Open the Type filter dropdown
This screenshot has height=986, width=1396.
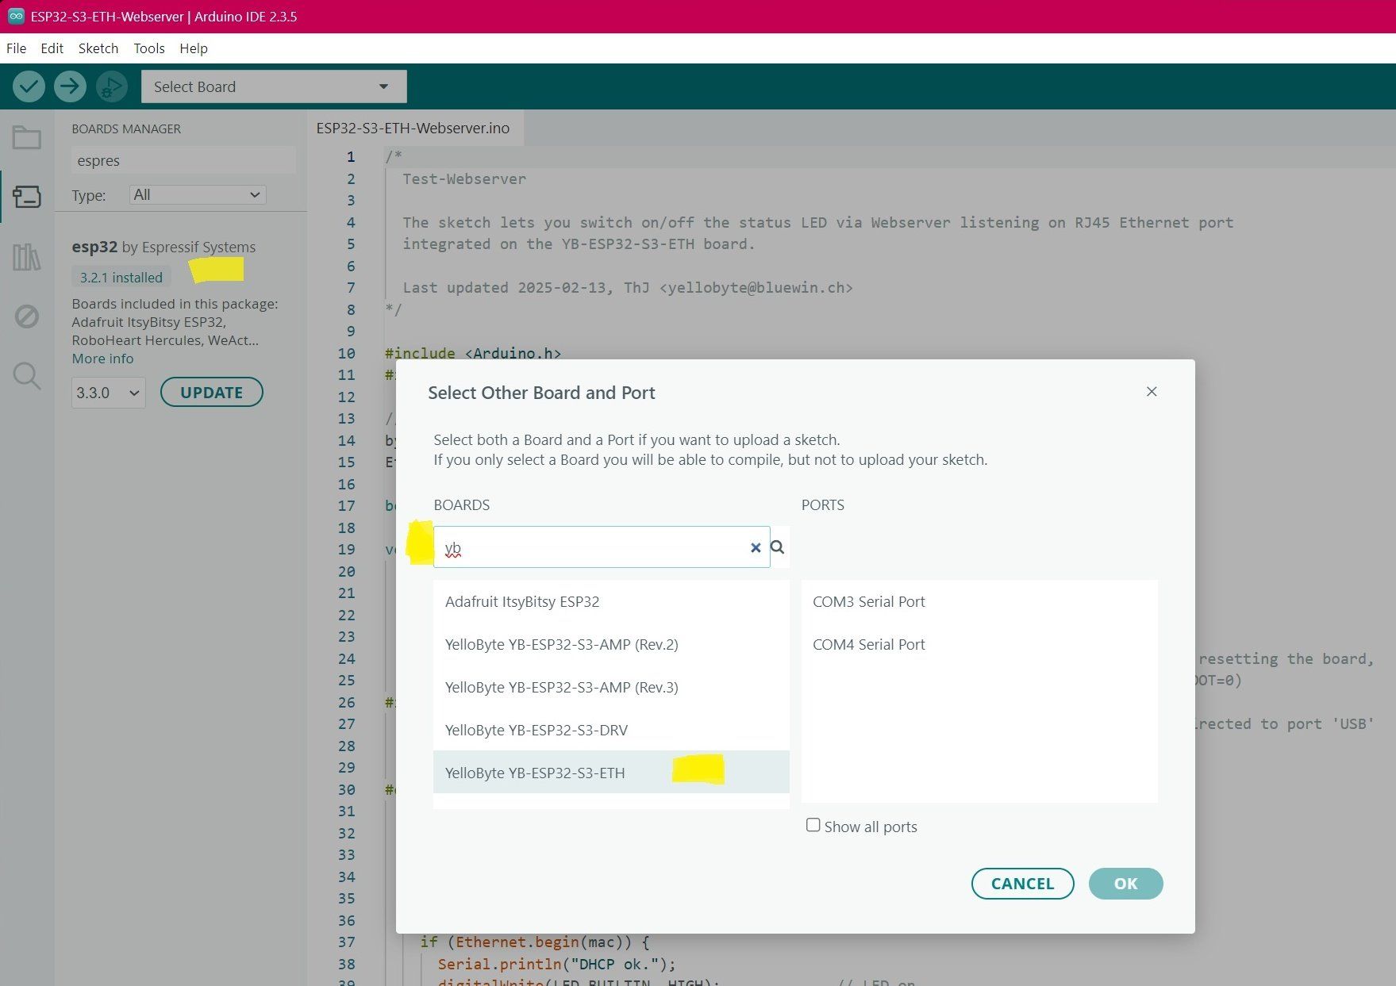coord(198,195)
